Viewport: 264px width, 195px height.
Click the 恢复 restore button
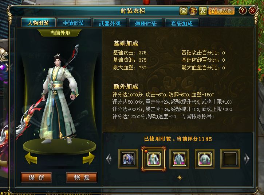click(82, 177)
